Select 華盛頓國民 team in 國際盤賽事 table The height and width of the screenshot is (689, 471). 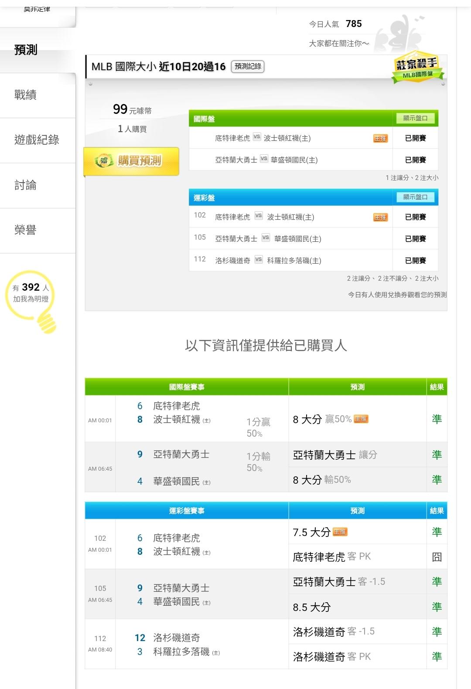(177, 482)
